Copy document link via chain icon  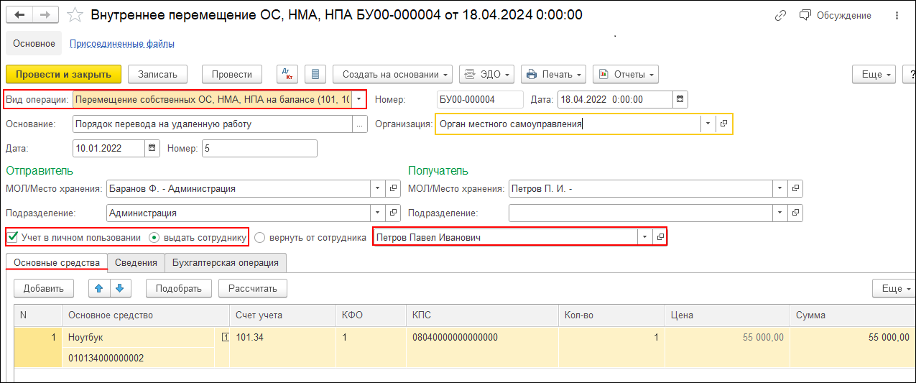click(x=780, y=15)
